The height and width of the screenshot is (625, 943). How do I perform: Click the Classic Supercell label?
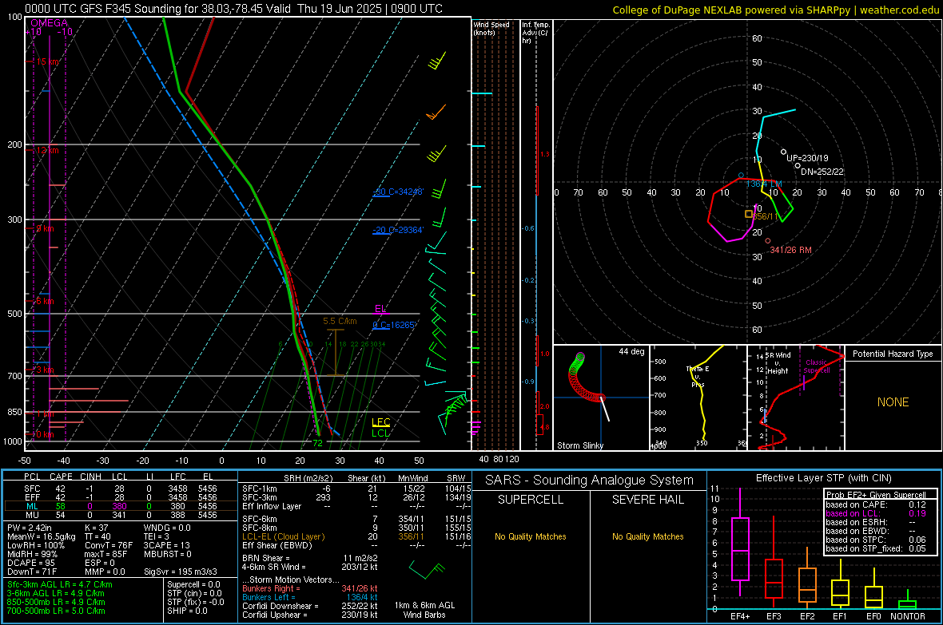817,366
